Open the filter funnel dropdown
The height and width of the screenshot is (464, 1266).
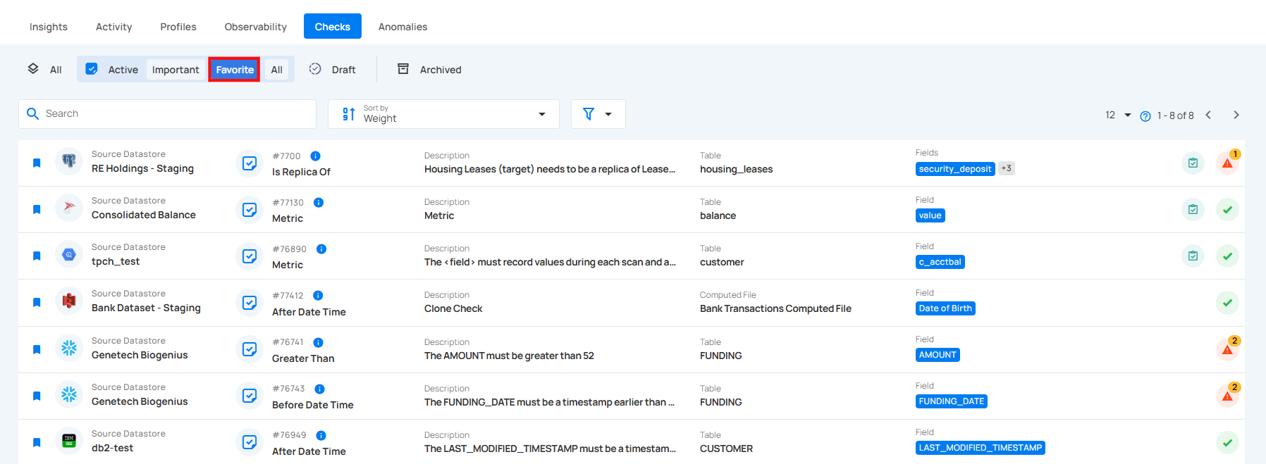tap(598, 114)
